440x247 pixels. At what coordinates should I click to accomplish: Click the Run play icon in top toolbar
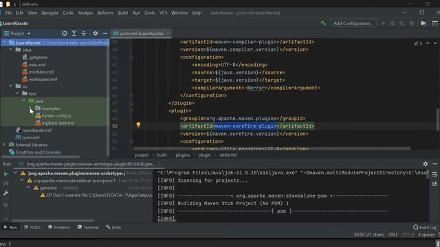tap(383, 23)
